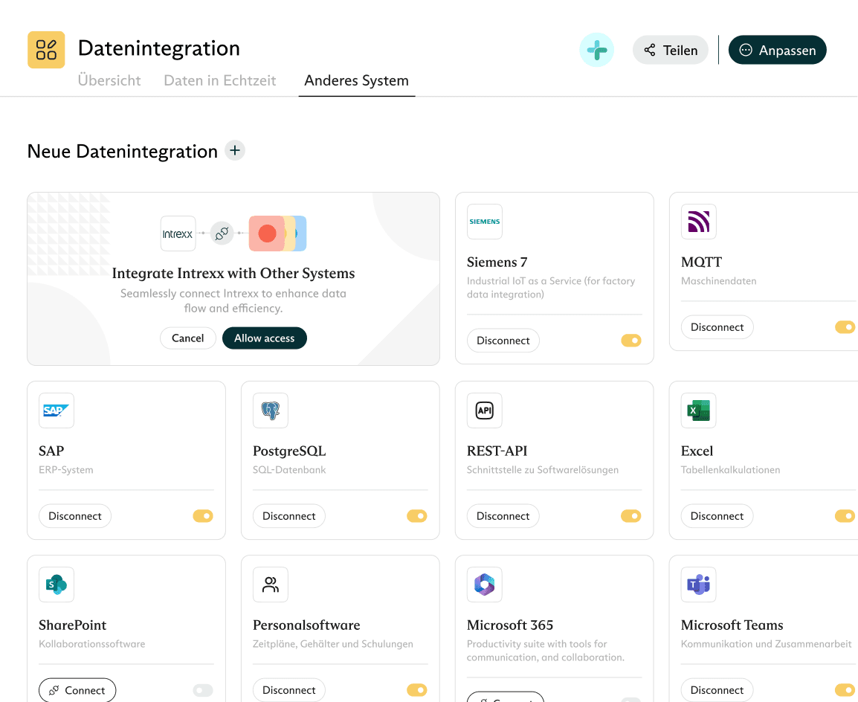858x702 pixels.
Task: Click the teal plus icon in header
Action: pyautogui.click(x=596, y=51)
